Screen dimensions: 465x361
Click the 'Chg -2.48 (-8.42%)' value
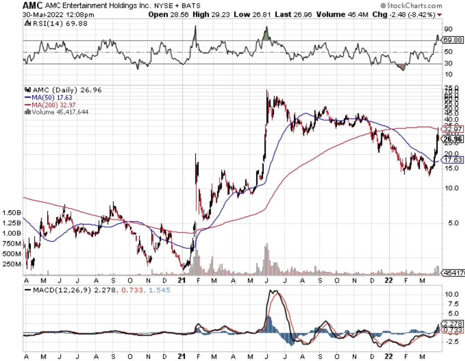(x=404, y=14)
